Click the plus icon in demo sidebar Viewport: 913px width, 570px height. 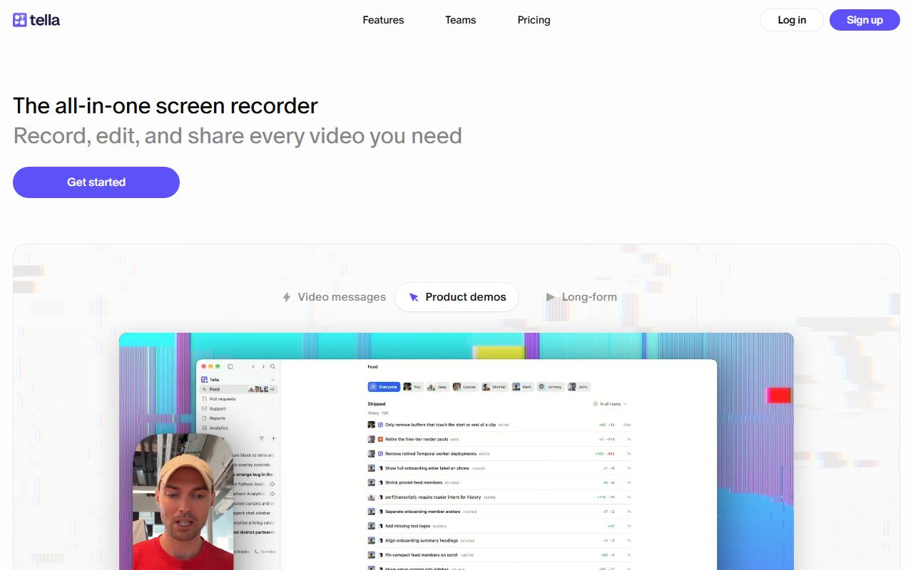pos(273,438)
